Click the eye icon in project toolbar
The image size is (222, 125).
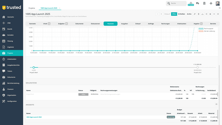point(214,14)
